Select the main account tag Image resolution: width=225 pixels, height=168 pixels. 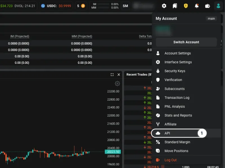pos(211,19)
